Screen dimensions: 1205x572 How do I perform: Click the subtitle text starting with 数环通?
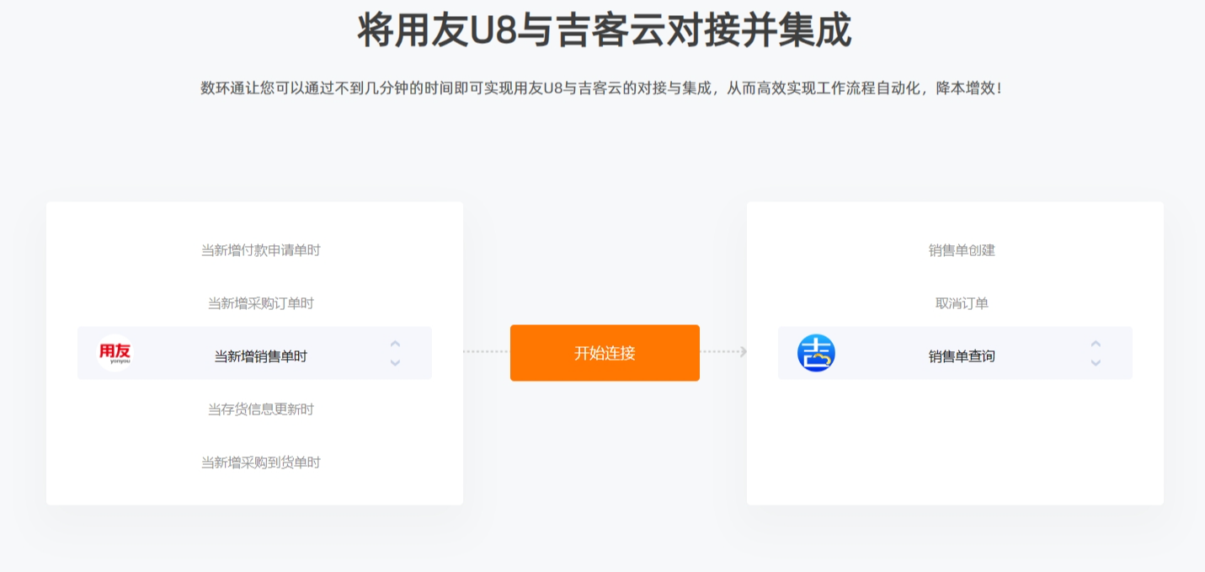tap(602, 88)
